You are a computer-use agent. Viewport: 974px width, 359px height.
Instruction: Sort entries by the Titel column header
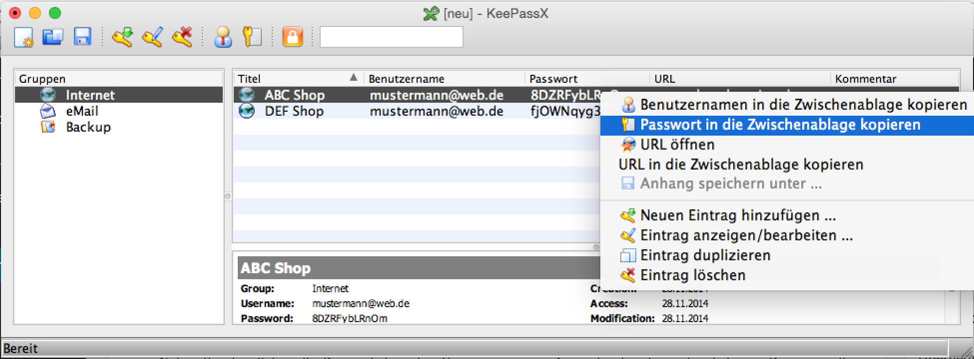point(299,78)
